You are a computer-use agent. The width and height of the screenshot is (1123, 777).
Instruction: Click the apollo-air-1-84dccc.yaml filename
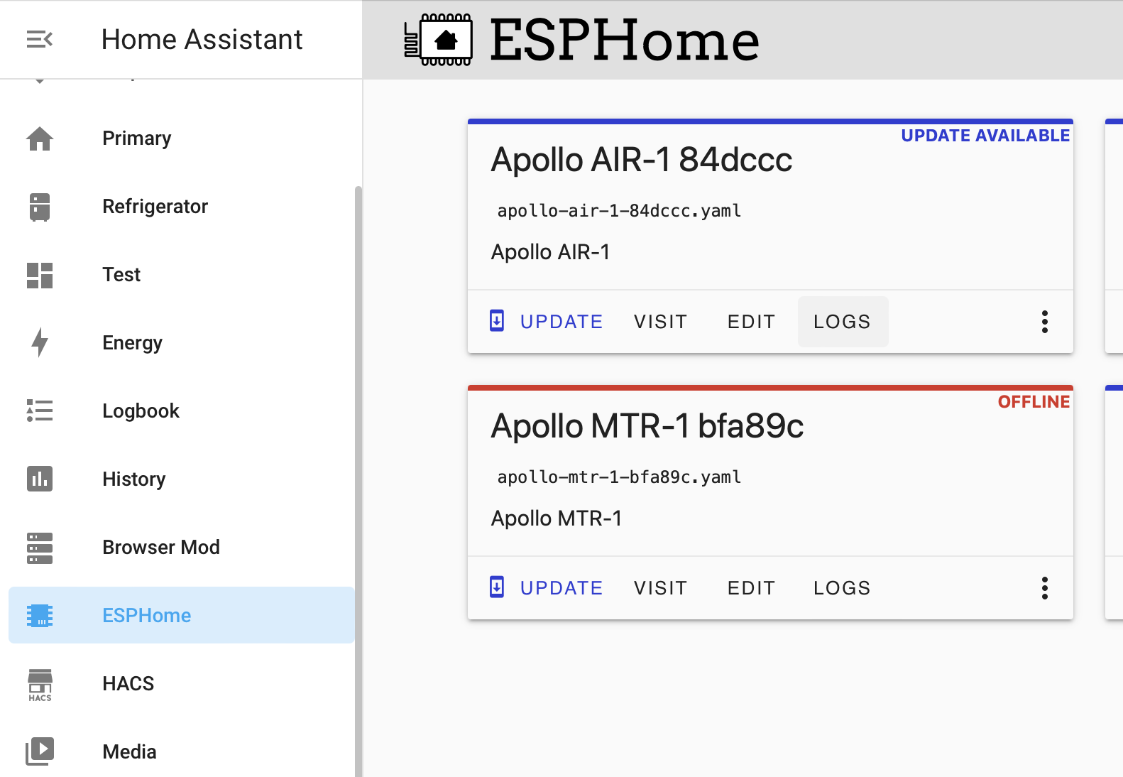pos(619,211)
